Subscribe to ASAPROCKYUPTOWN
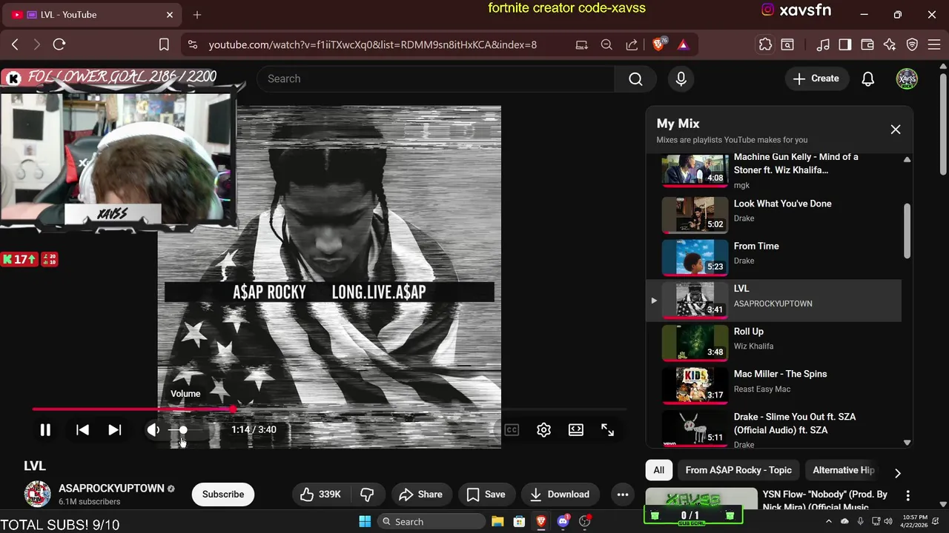 pos(223,495)
